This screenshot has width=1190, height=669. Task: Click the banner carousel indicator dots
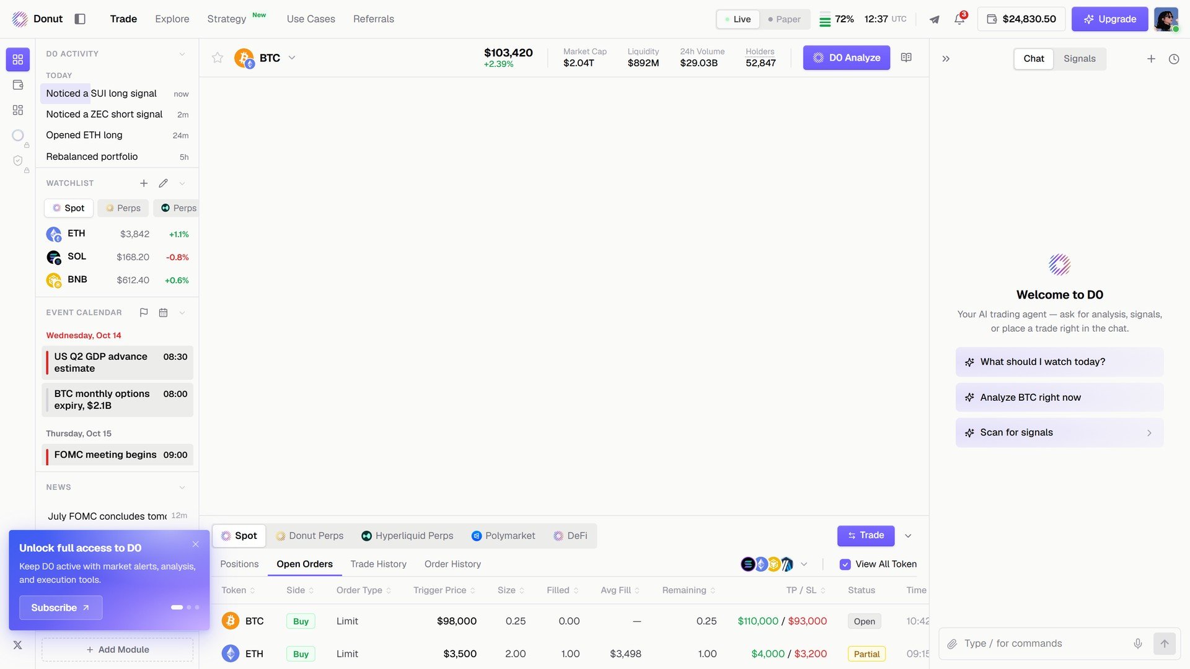click(185, 608)
